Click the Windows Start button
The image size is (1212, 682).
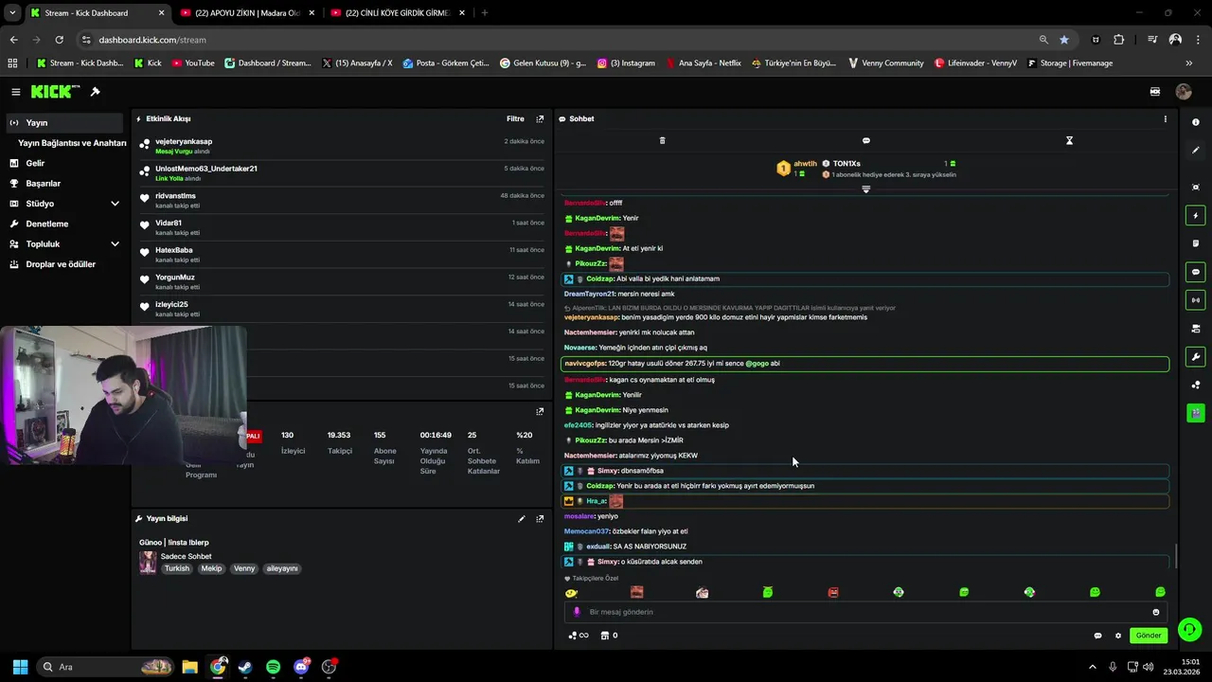click(x=20, y=667)
